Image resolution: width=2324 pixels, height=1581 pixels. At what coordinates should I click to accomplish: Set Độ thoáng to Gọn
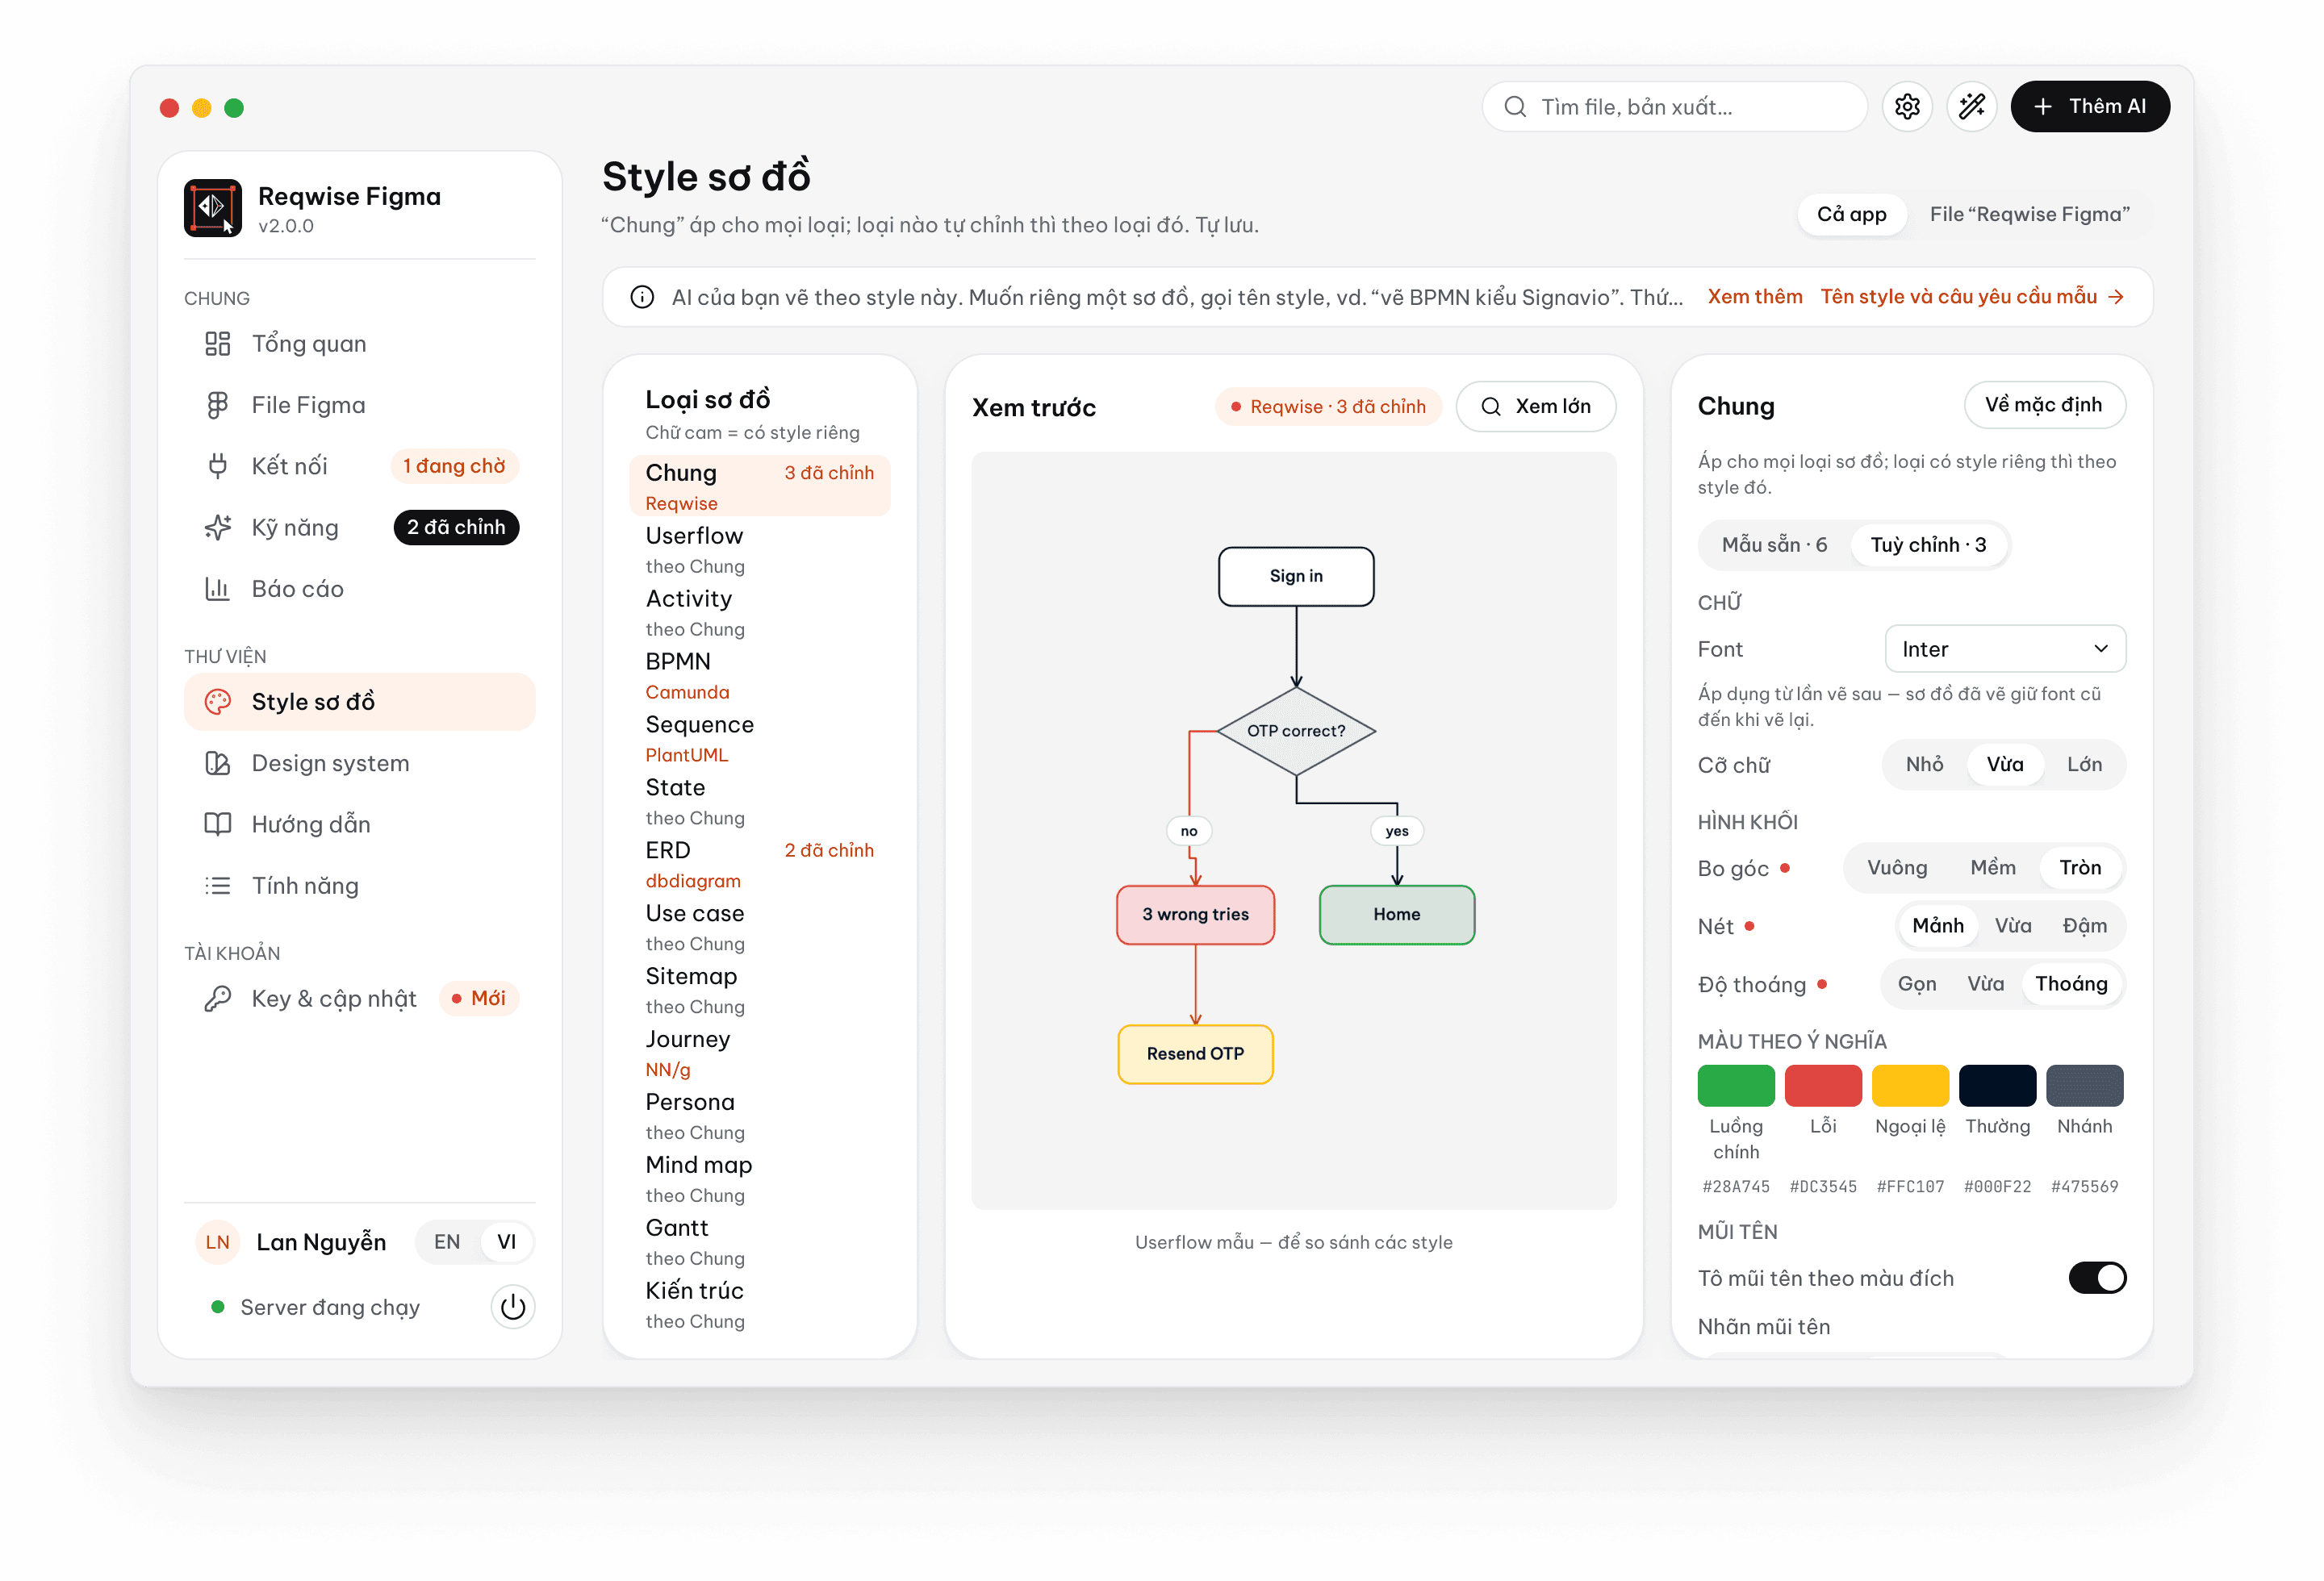[1917, 983]
